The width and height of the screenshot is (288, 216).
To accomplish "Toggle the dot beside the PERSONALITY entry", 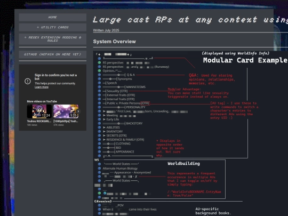I will [99, 107].
